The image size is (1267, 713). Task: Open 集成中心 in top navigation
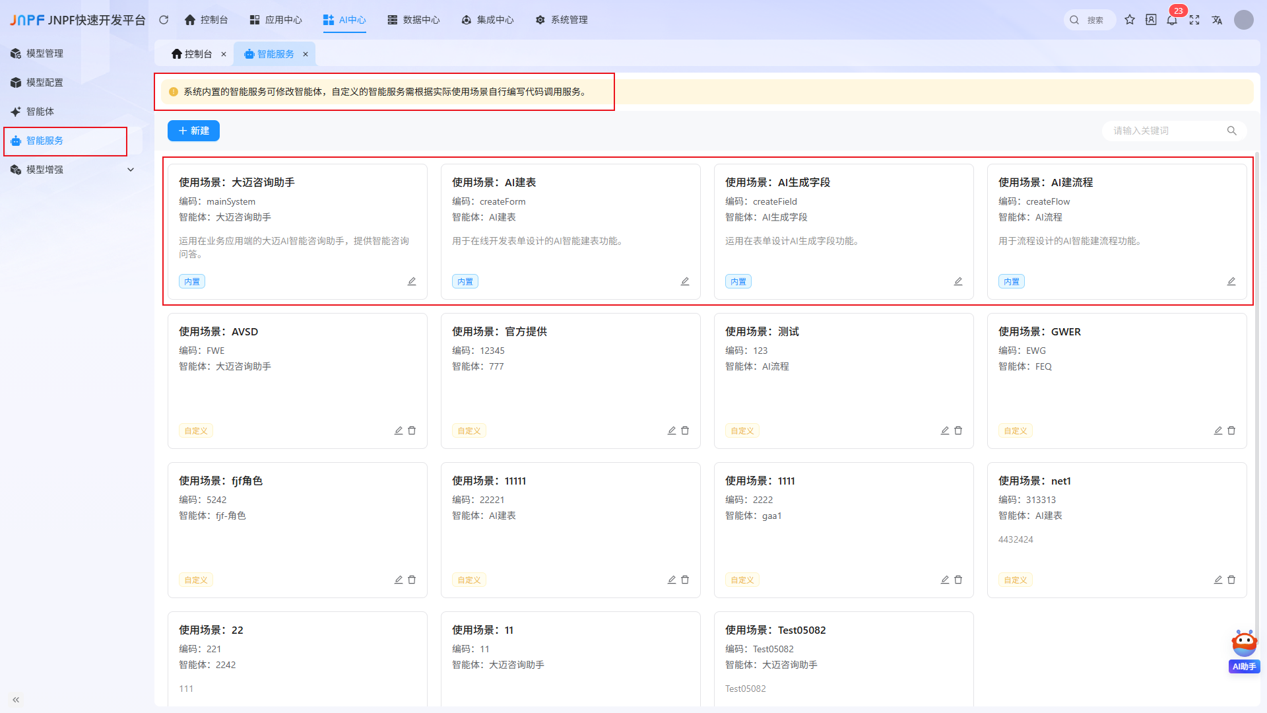488,20
